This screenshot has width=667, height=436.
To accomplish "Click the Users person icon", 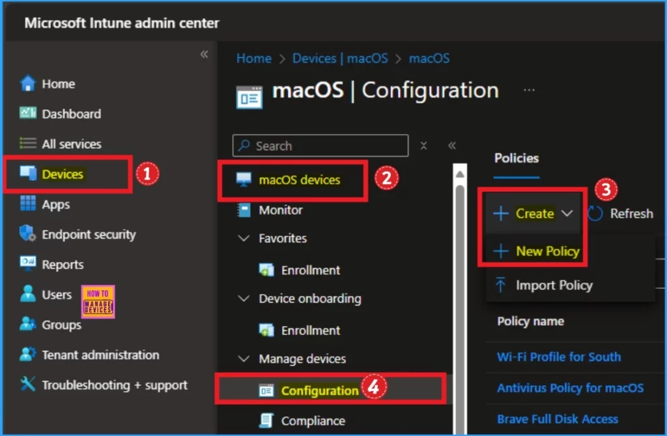I will tap(28, 293).
